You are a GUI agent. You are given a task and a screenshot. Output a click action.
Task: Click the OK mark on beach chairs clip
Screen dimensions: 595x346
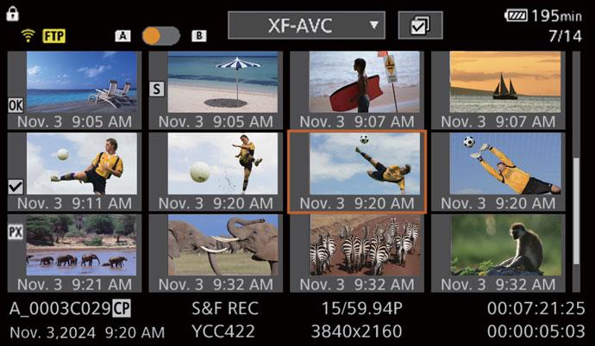click(16, 105)
